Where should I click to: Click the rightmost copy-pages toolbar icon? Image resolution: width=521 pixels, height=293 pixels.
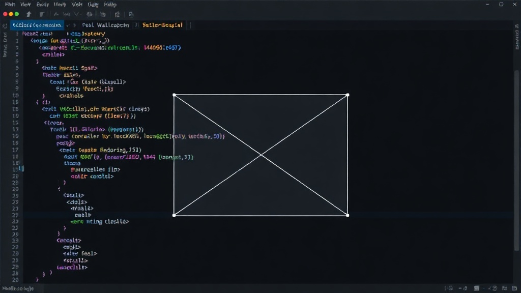(131, 14)
